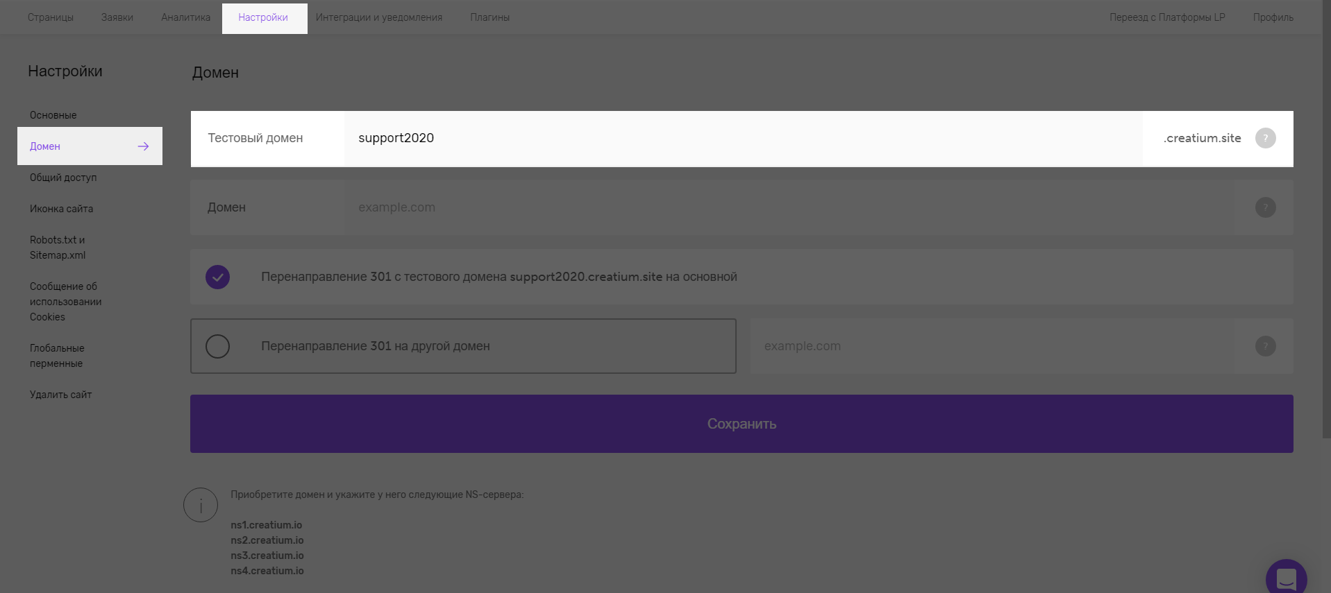Select Перенаправление 301 на другой домен radio

[x=217, y=346]
